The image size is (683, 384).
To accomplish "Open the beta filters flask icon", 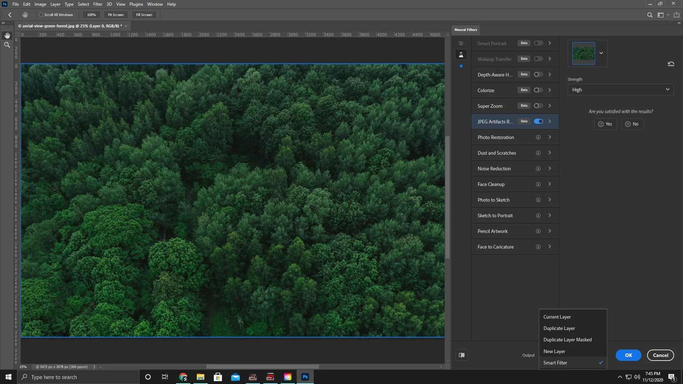I will (x=461, y=55).
